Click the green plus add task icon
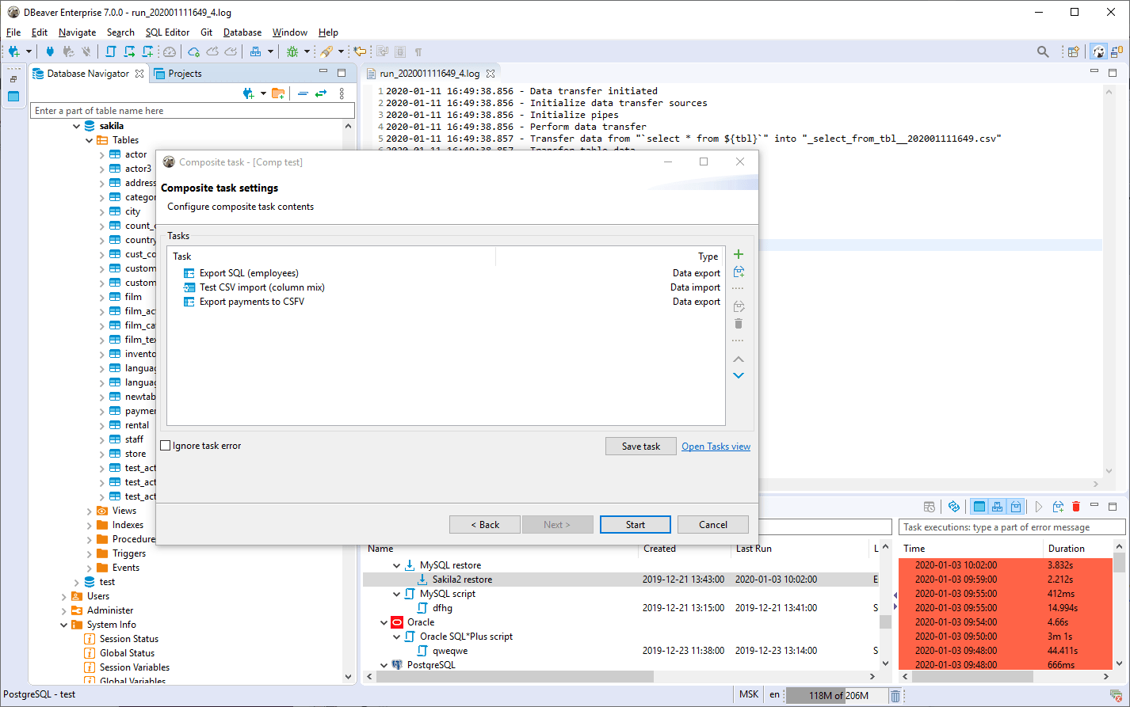 739,254
